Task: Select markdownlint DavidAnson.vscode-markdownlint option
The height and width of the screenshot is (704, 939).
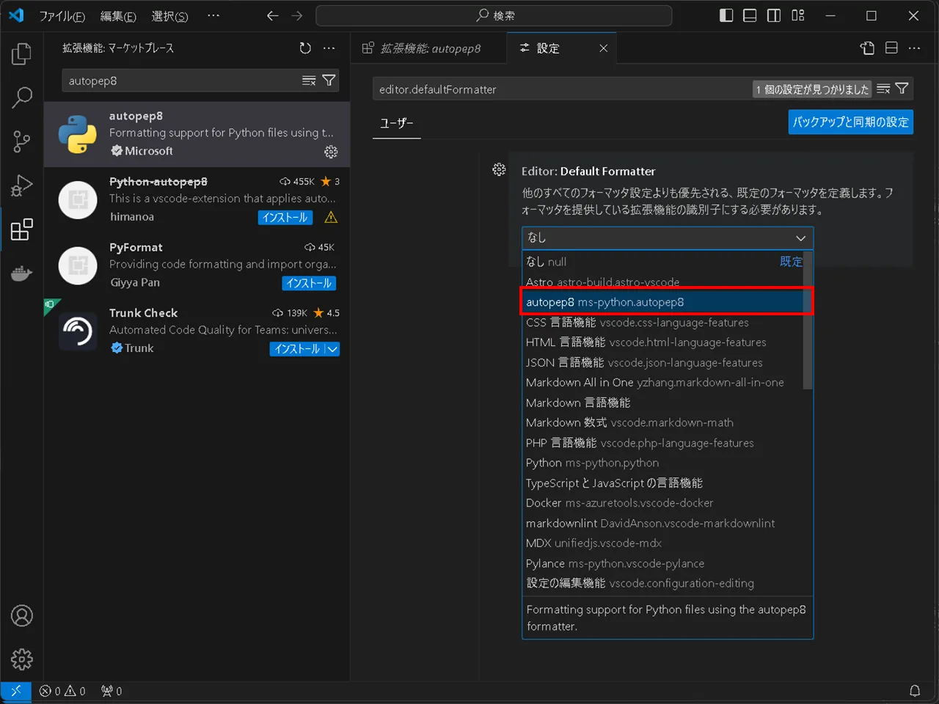Action: (663, 523)
